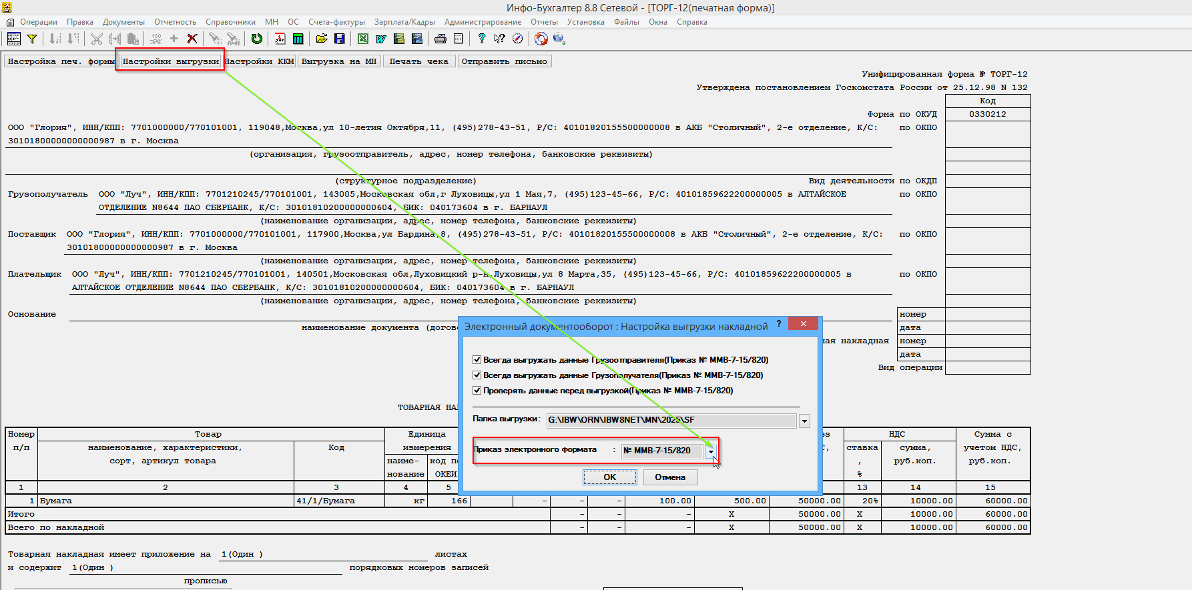Click the yellow filter funnel icon
The image size is (1192, 590).
click(x=31, y=39)
